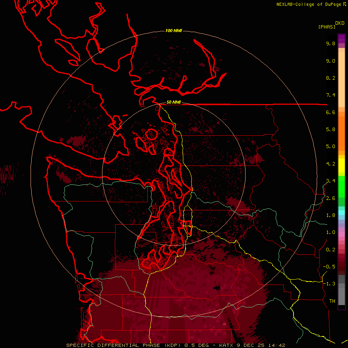
Task: Click the 6.6 value on color scale
Action: click(x=331, y=112)
